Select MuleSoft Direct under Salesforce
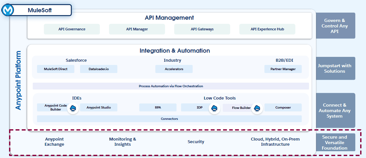Image resolution: width=366 pixels, height=158 pixels. (55, 69)
